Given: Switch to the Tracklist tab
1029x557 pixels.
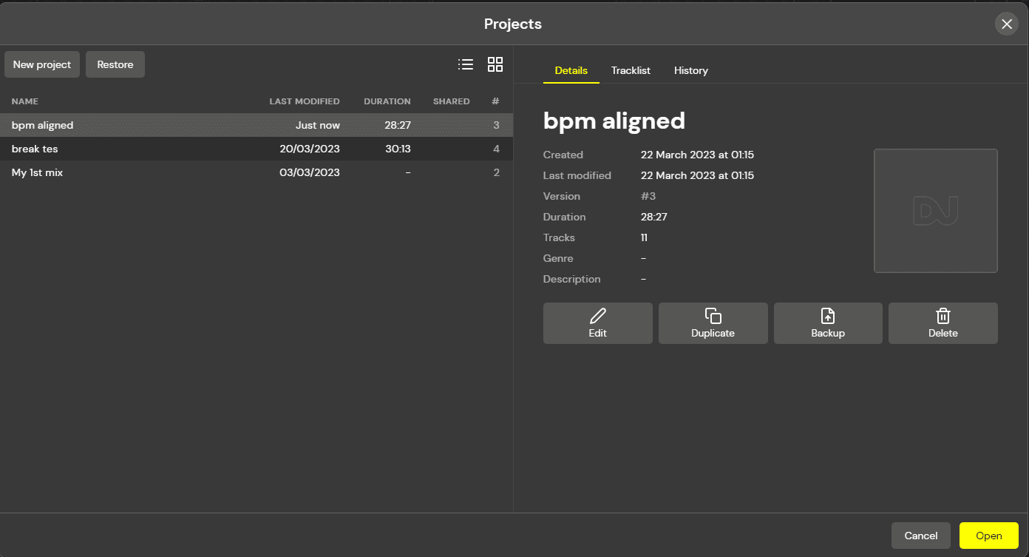Looking at the screenshot, I should click(x=631, y=70).
